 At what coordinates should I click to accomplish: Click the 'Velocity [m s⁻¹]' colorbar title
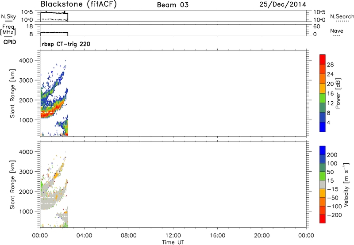tap(346, 185)
